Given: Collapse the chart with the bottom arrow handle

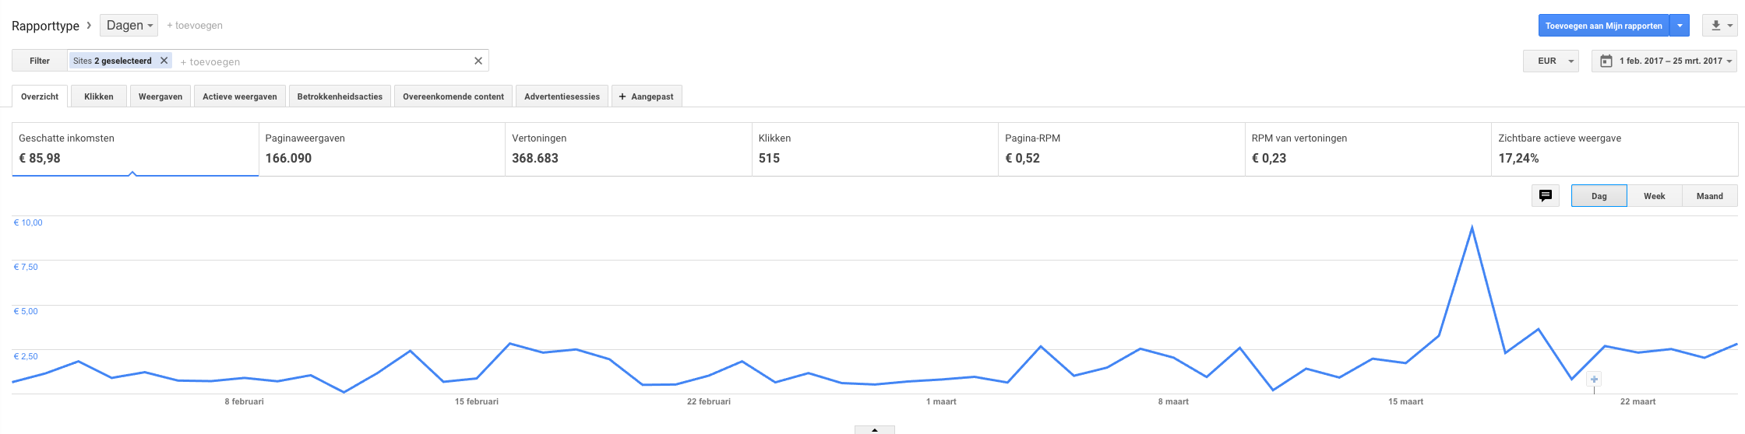Looking at the screenshot, I should (x=875, y=429).
